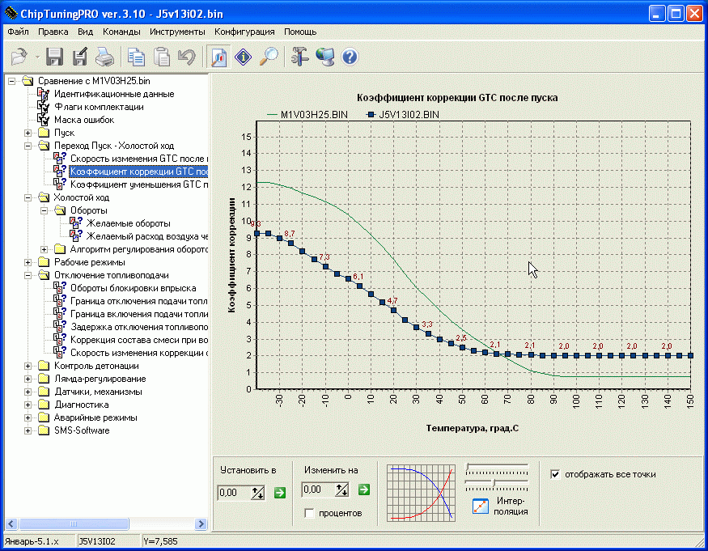Click the save-as floppy with pencil icon

click(80, 57)
